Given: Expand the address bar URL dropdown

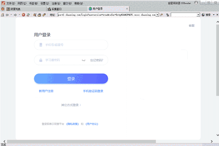Looking at the screenshot, I should coord(157,15).
